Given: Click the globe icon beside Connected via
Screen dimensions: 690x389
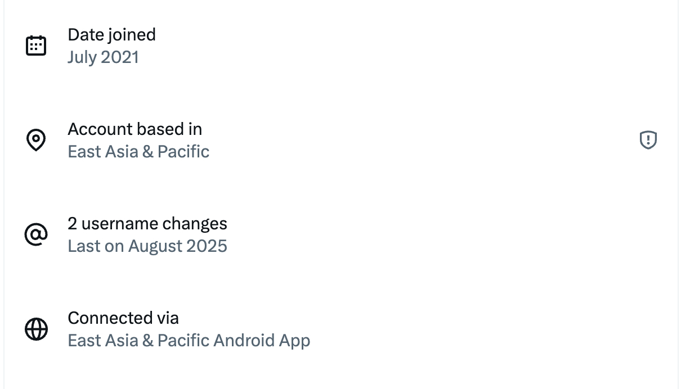Looking at the screenshot, I should 36,329.
